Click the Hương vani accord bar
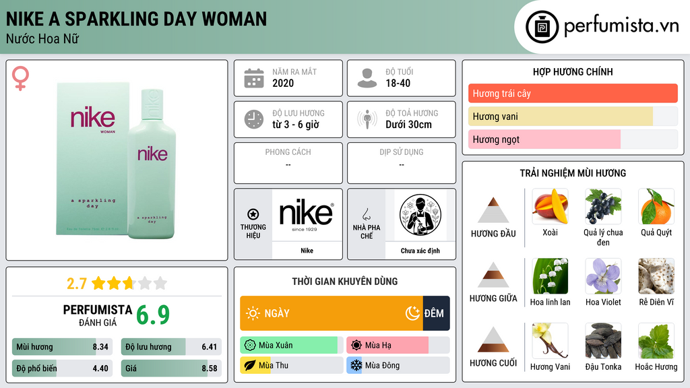690x388 pixels. [x=573, y=116]
